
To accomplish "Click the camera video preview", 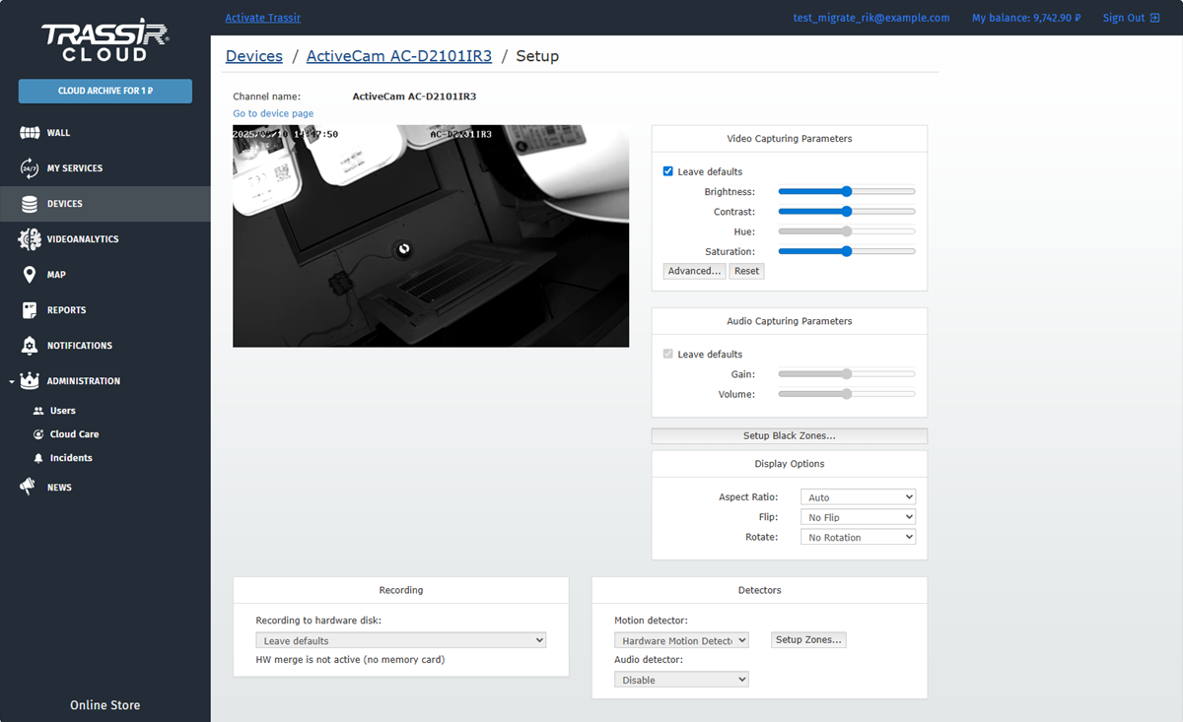I will (x=431, y=236).
